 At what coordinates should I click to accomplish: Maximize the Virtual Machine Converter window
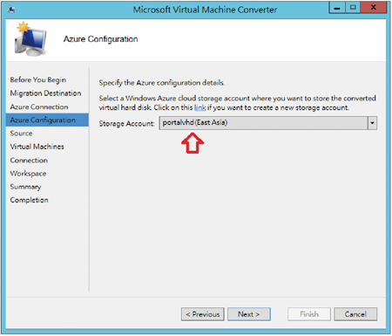point(353,8)
